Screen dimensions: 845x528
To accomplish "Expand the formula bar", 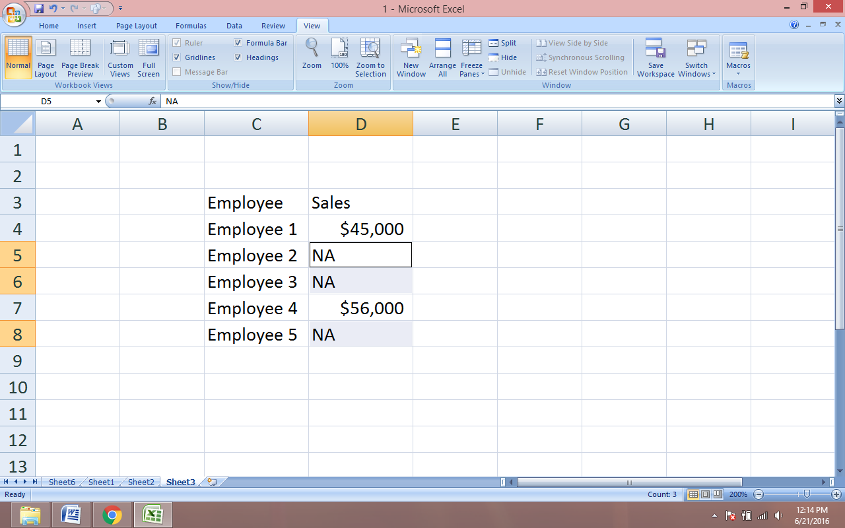I will [839, 101].
